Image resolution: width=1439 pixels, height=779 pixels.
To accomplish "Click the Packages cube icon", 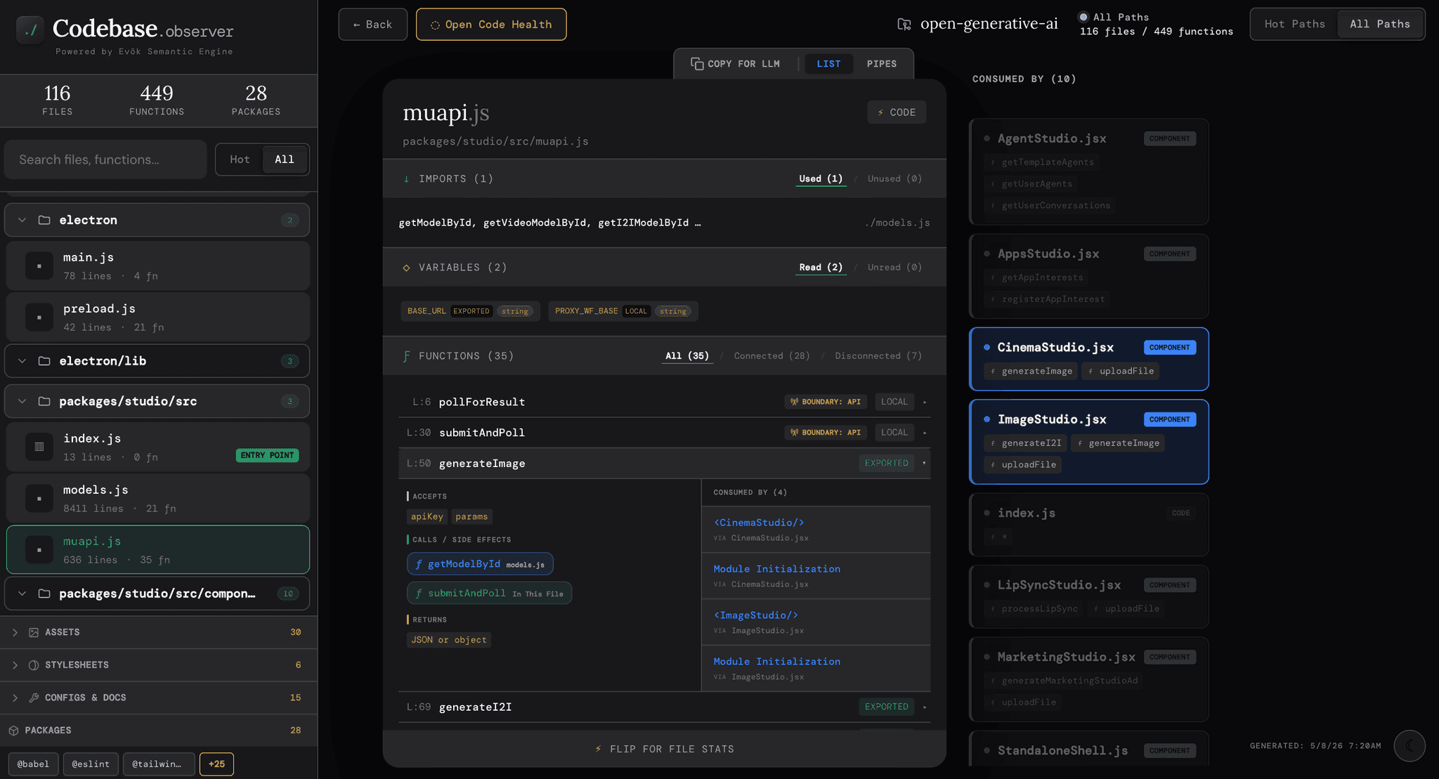I will click(13, 731).
